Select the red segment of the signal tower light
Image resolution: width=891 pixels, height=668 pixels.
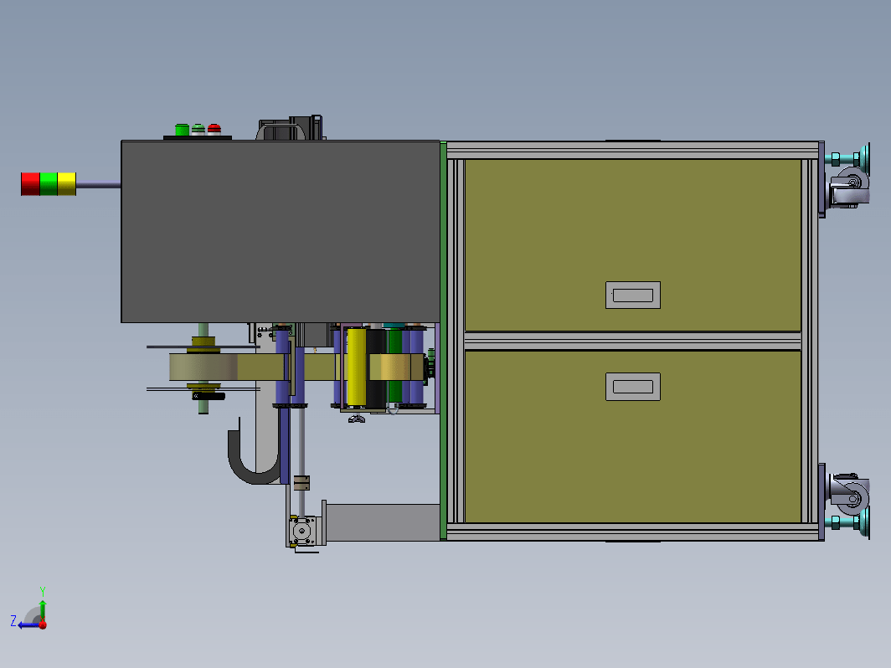[x=30, y=184]
